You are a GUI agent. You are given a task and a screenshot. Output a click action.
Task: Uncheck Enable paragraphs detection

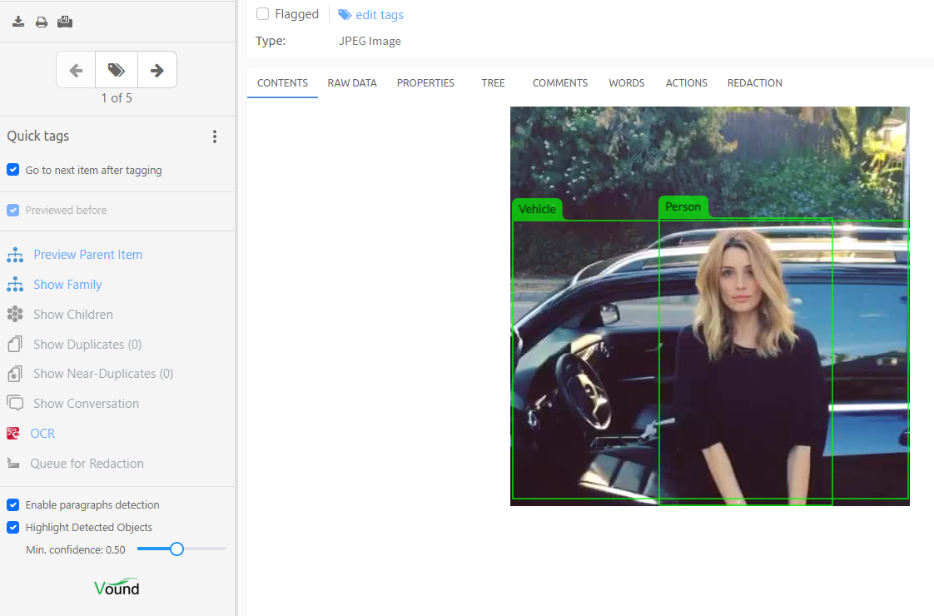coord(13,504)
